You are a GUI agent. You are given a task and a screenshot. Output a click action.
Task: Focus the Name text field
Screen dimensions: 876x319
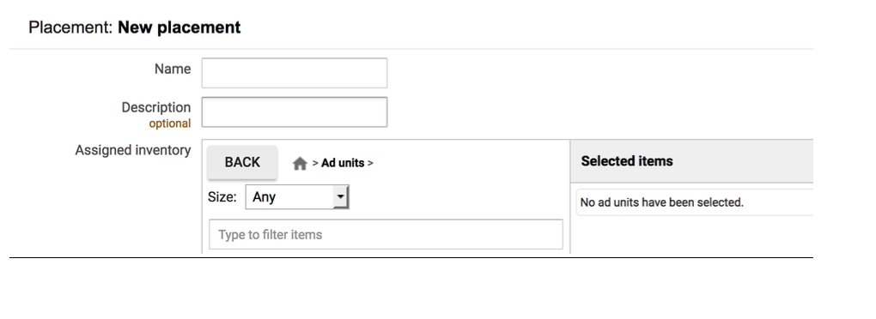[x=295, y=73]
